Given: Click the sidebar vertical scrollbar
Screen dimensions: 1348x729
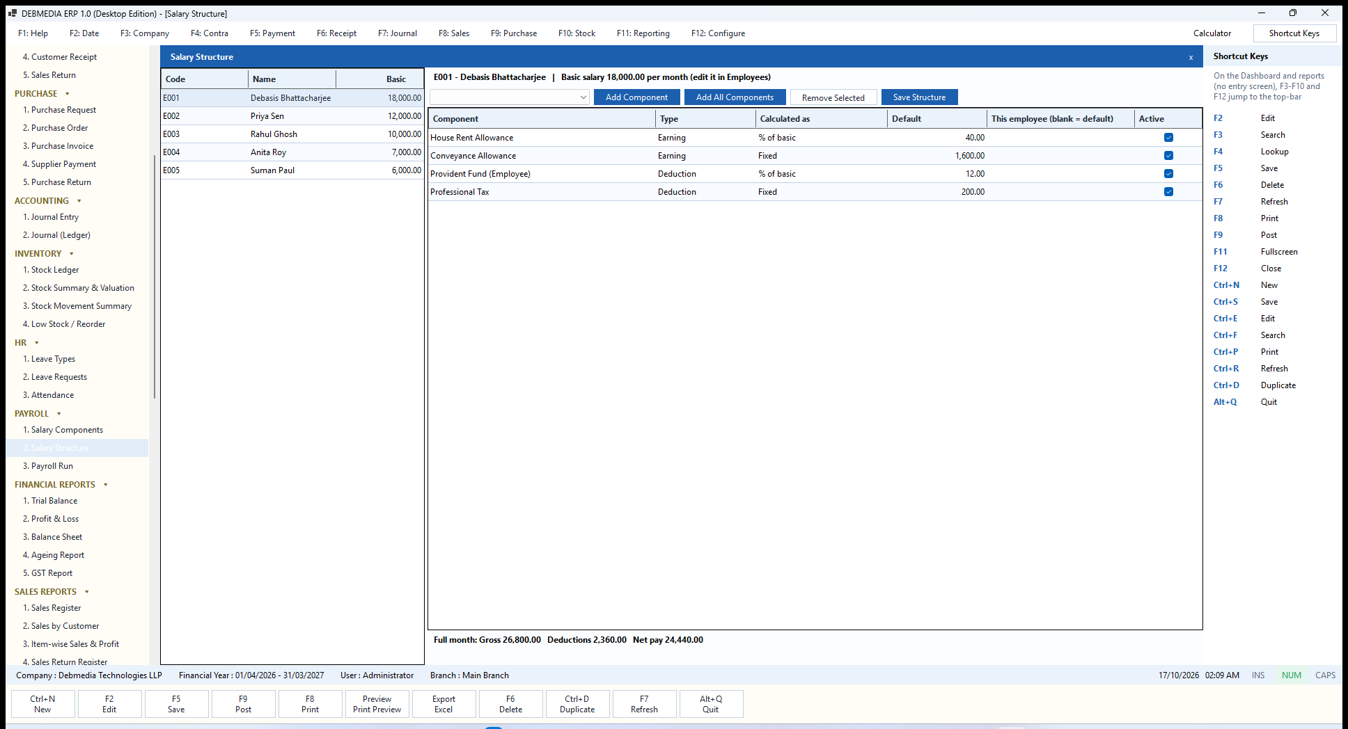Looking at the screenshot, I should click(x=154, y=276).
